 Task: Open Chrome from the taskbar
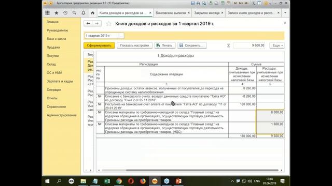pyautogui.click(x=119, y=181)
